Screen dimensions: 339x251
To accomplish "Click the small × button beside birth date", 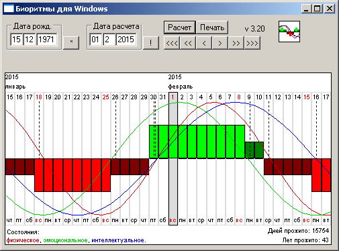I will tap(71, 43).
